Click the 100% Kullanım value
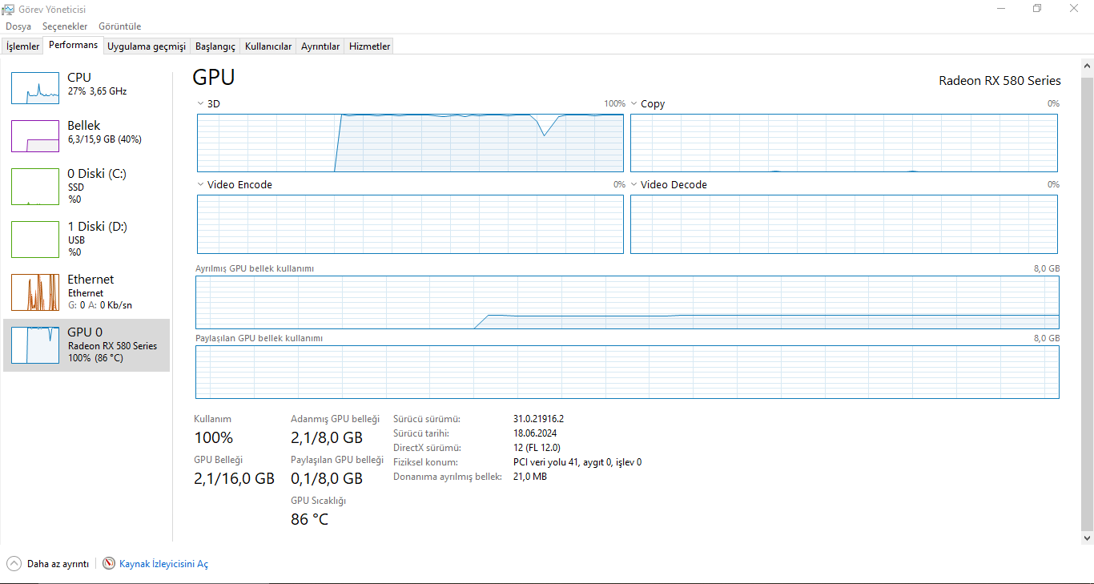1094x584 pixels. (214, 437)
